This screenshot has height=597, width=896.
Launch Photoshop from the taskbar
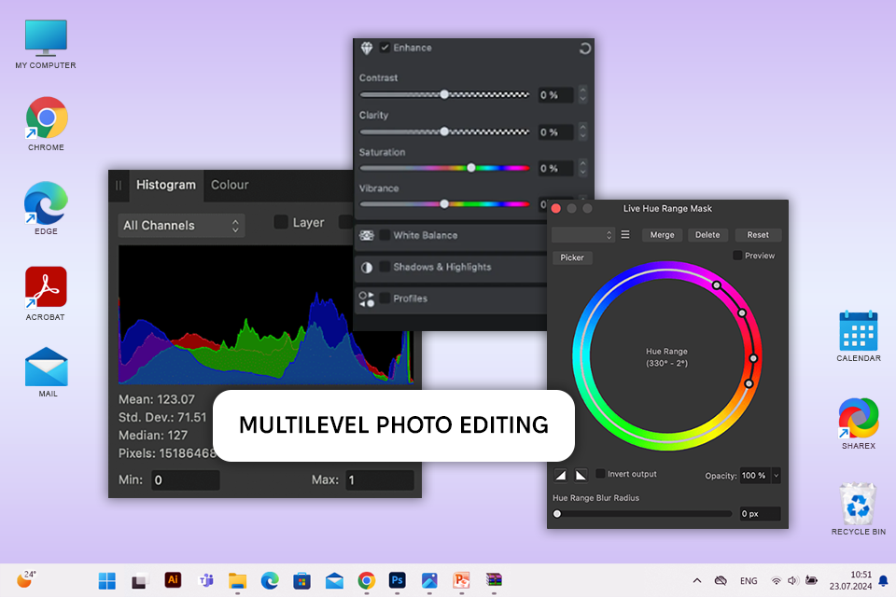tap(398, 580)
